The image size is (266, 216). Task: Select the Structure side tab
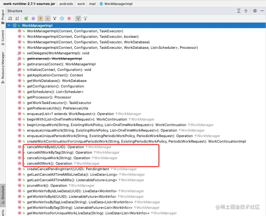[3, 195]
